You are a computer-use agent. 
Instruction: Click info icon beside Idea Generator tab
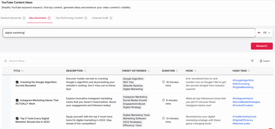pos(49,18)
